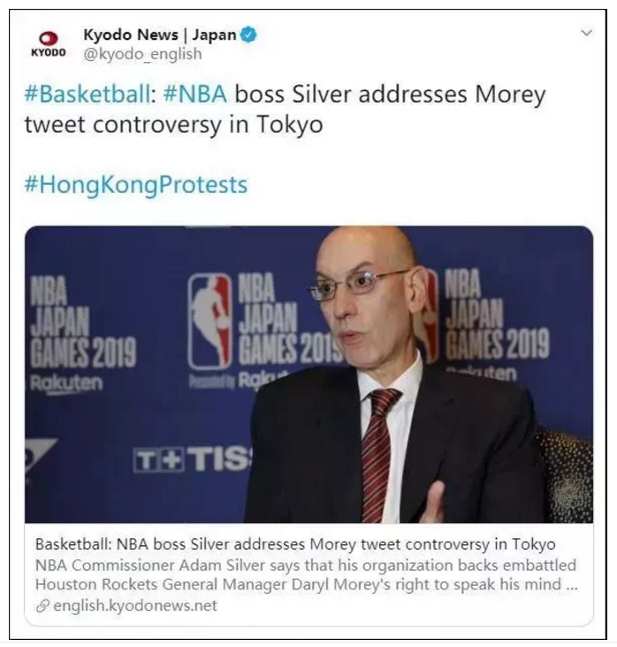Follow the english.kyodonews.net domain link
The width and height of the screenshot is (617, 647).
tap(134, 605)
